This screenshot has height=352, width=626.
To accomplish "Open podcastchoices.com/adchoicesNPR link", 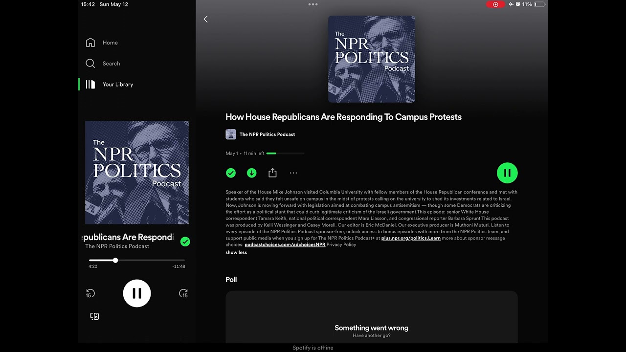I will click(285, 244).
